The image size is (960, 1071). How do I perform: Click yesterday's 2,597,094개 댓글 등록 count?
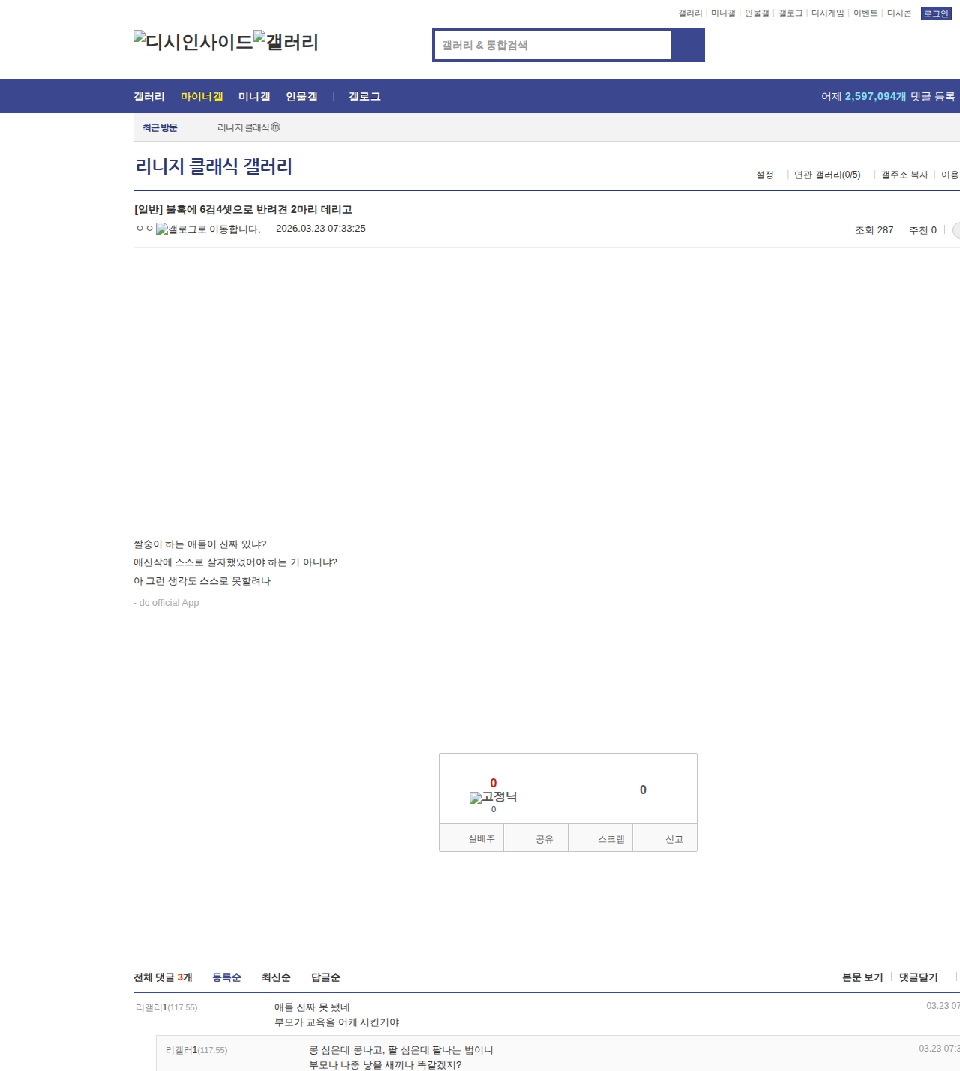[888, 97]
